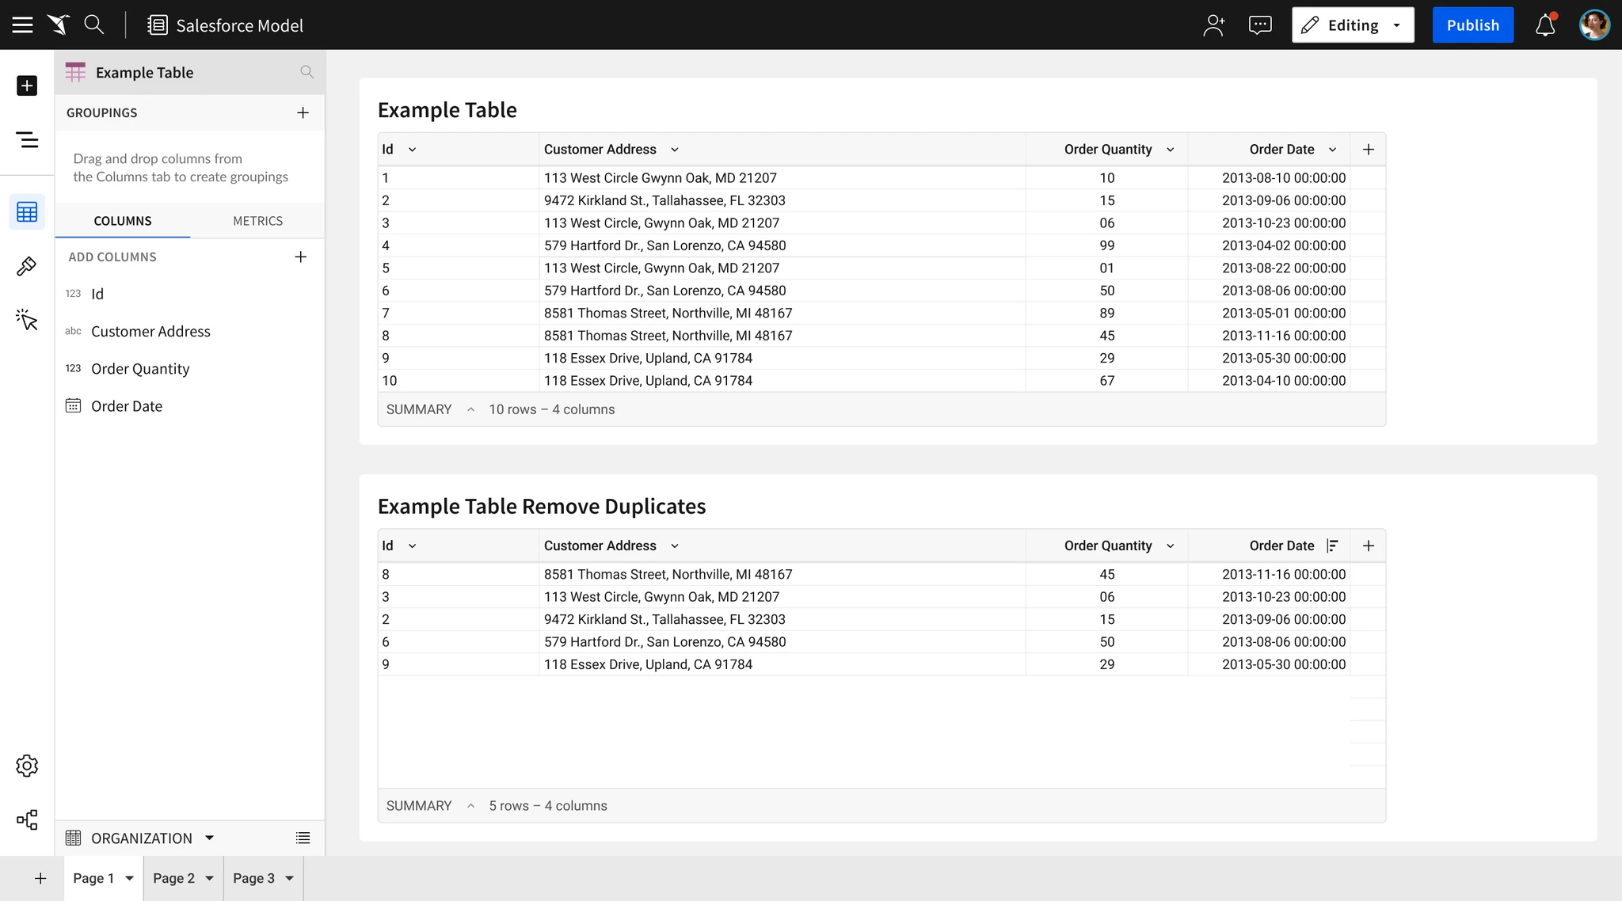Click the add user share icon
The height and width of the screenshot is (901, 1622).
pyautogui.click(x=1213, y=25)
